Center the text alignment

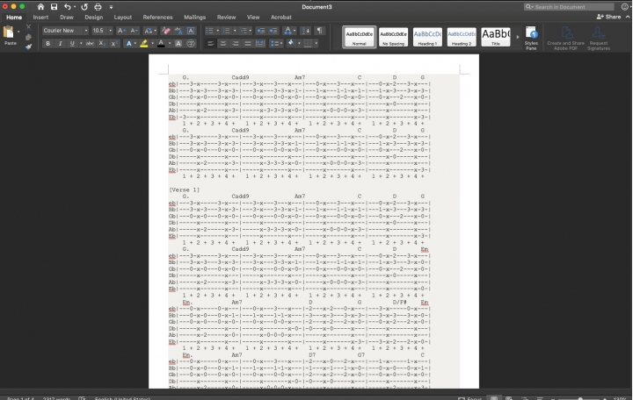click(222, 44)
